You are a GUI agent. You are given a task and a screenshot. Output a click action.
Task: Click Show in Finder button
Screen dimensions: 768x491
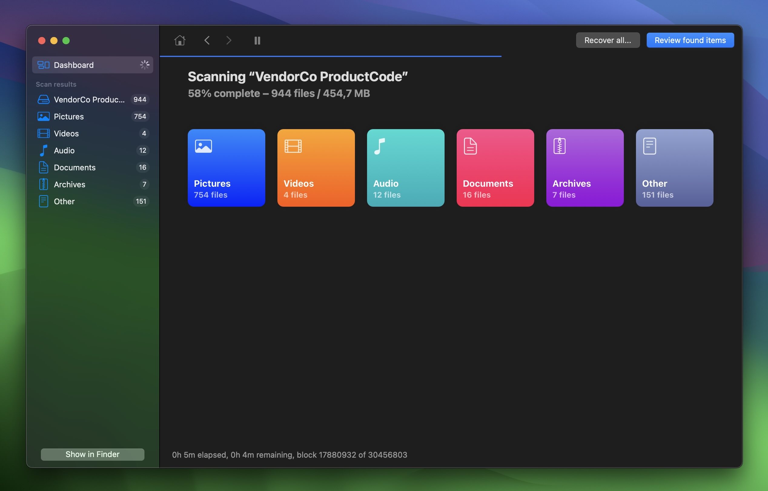click(x=92, y=454)
